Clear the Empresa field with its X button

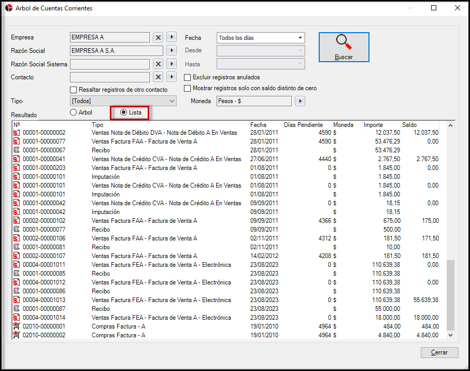pyautogui.click(x=158, y=37)
